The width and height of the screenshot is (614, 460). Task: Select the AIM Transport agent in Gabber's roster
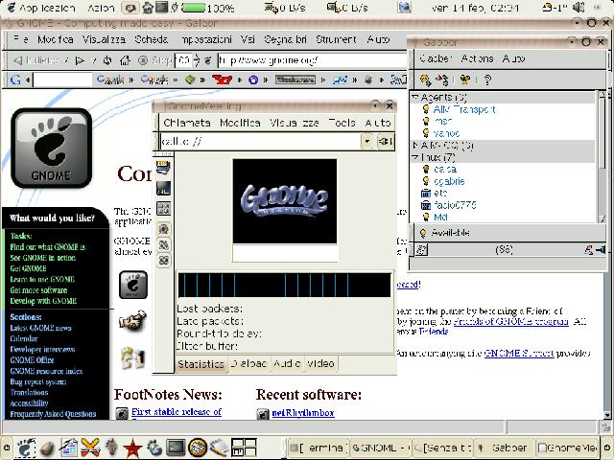tap(464, 109)
